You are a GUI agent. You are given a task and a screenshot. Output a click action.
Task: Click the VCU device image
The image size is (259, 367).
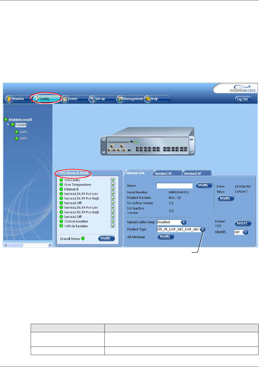point(148,141)
